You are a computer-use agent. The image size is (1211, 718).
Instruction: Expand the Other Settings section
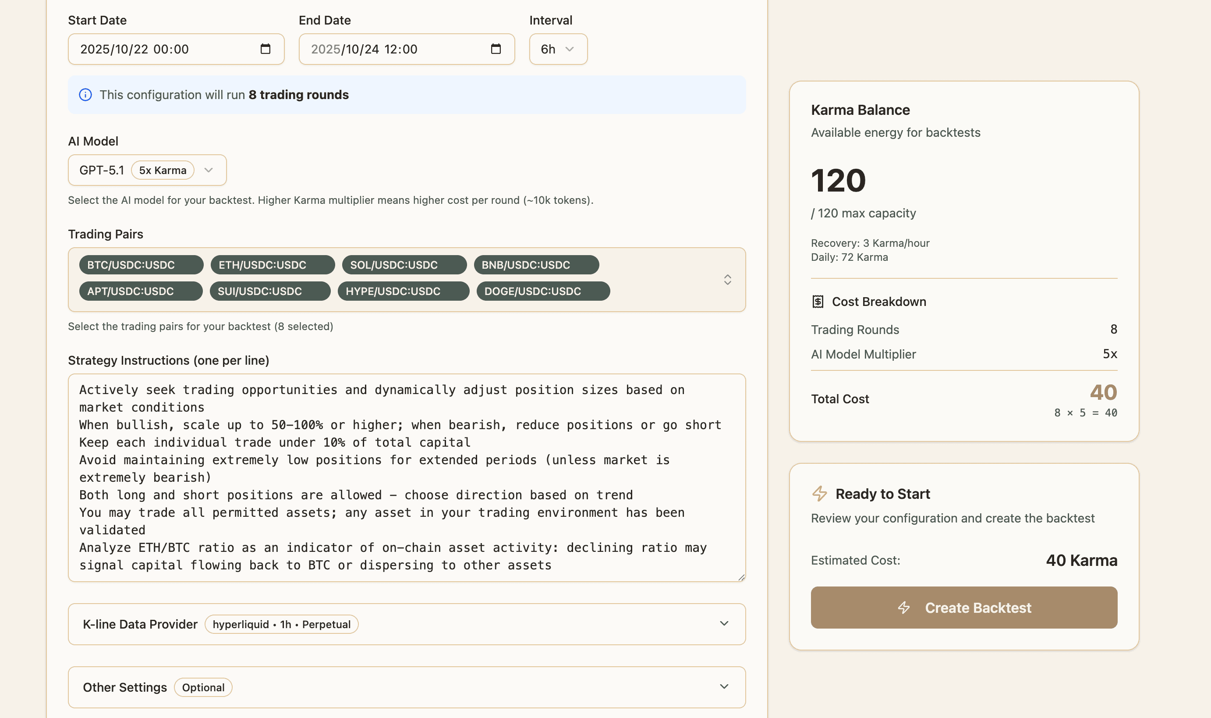coord(724,686)
